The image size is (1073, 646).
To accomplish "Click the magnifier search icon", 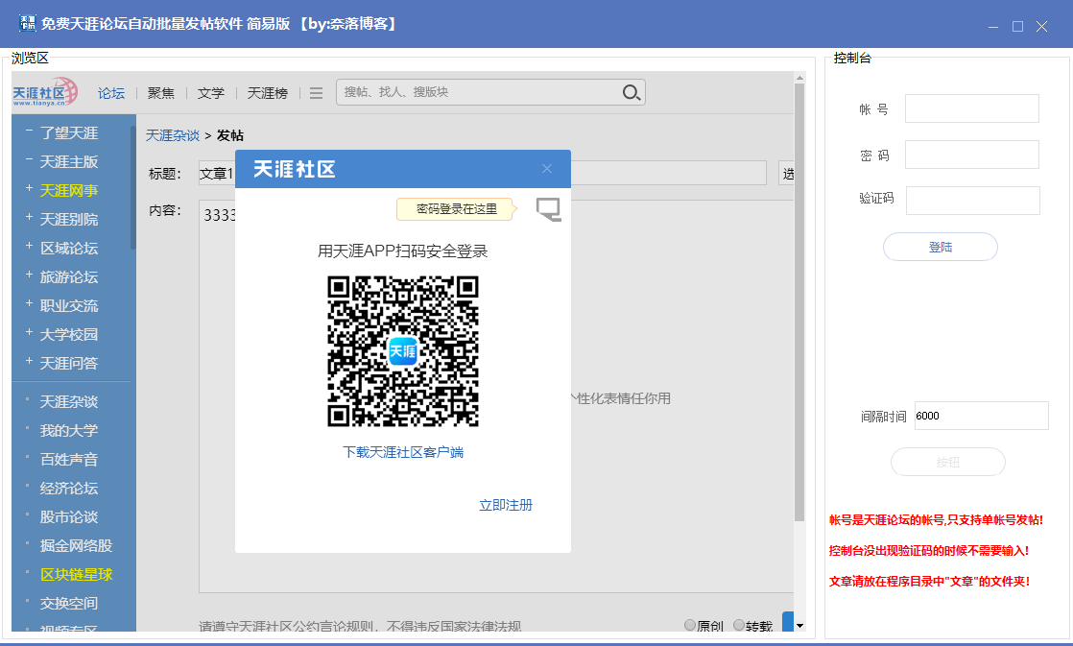I will 632,92.
